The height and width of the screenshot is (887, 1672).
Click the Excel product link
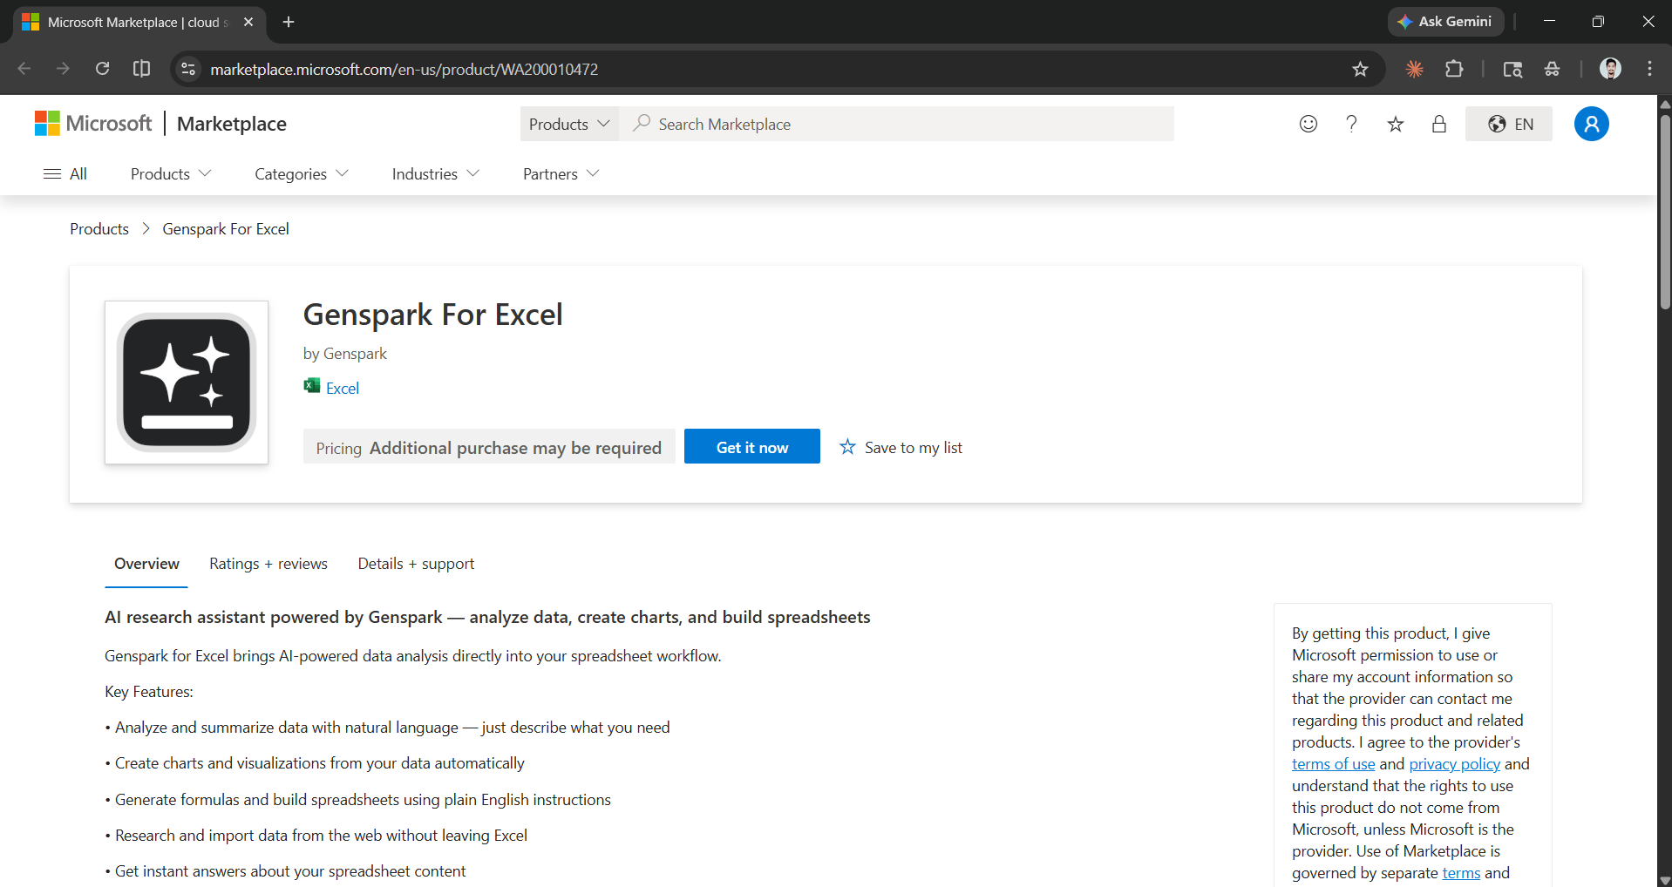pyautogui.click(x=343, y=388)
